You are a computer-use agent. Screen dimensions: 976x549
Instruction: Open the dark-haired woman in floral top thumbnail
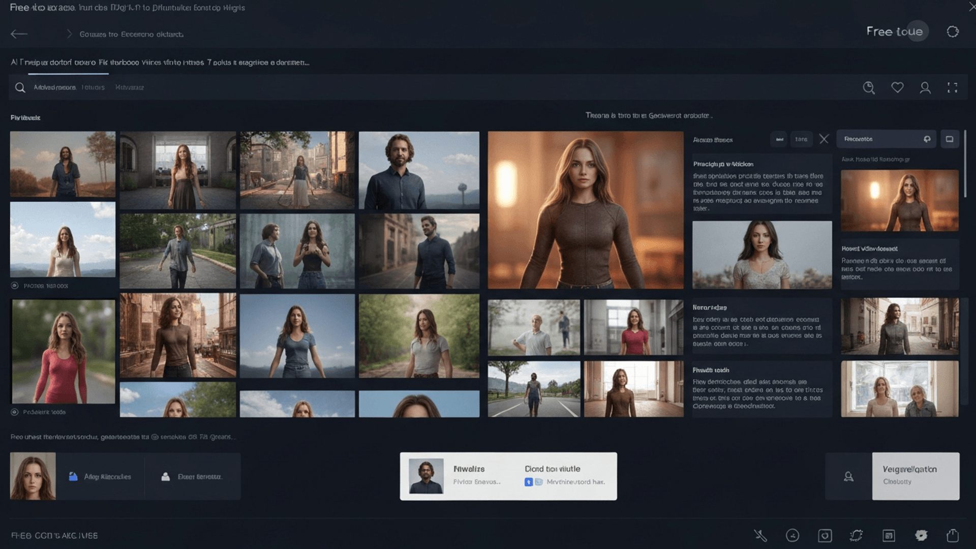(762, 255)
